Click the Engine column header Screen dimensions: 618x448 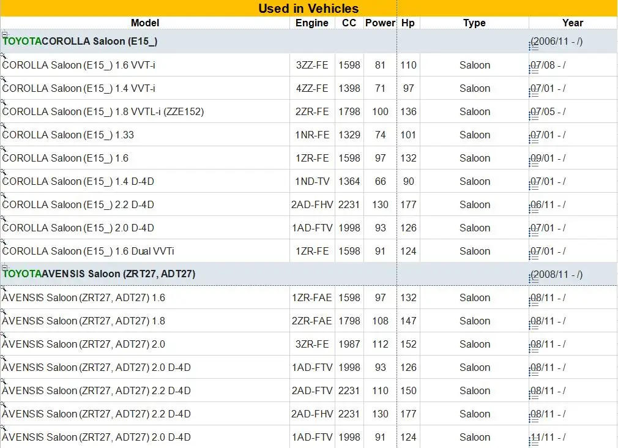tap(312, 23)
